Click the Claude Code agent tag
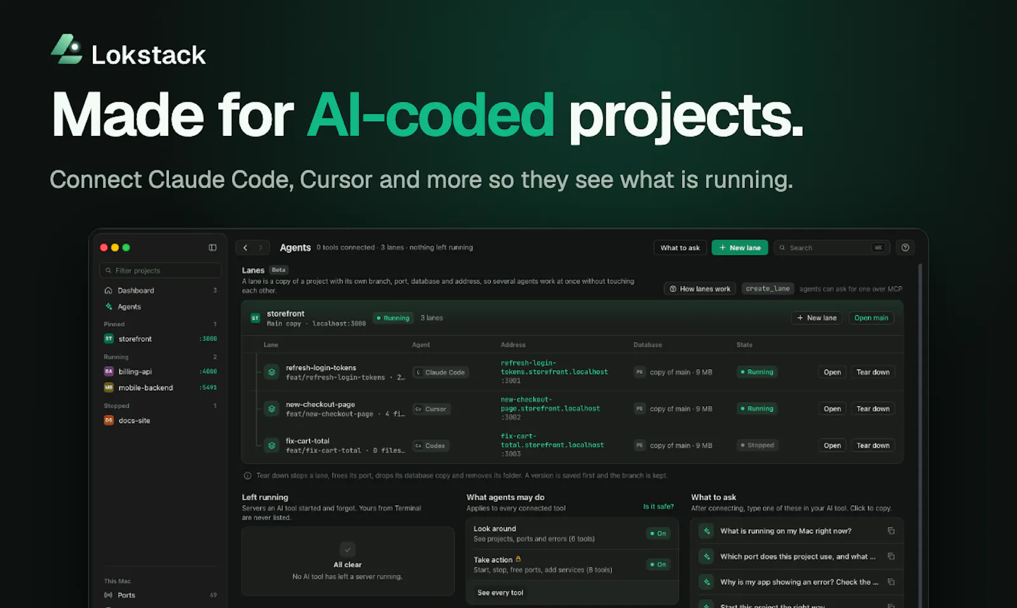 click(440, 373)
